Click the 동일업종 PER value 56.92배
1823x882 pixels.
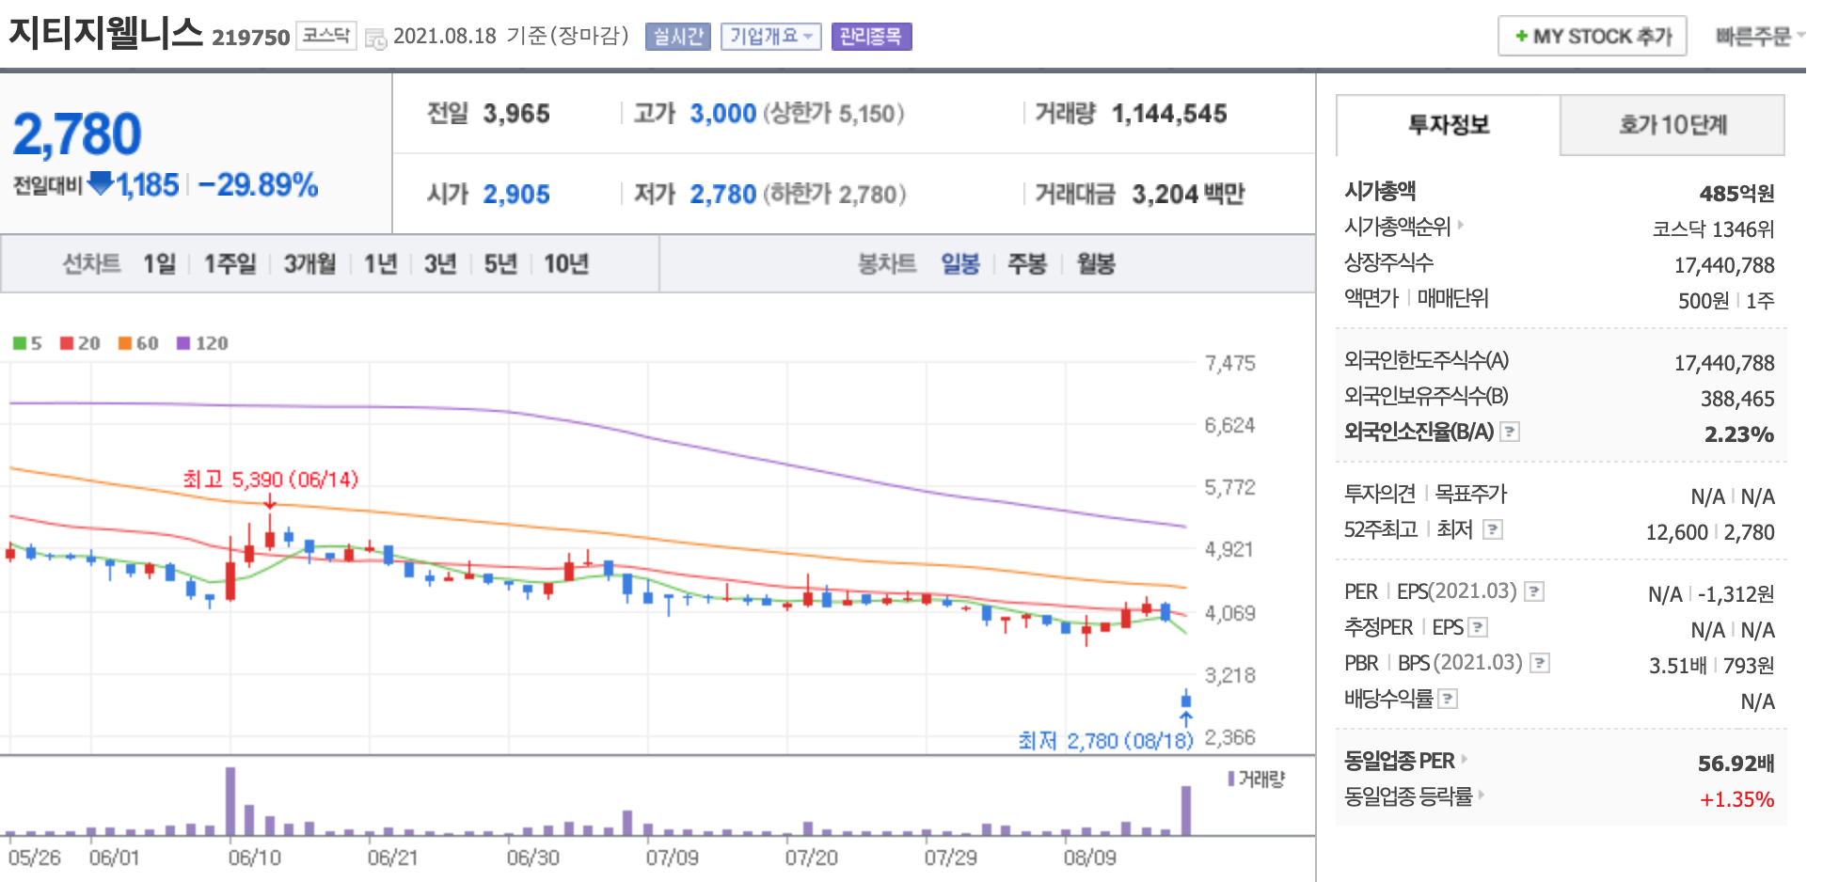(1736, 764)
